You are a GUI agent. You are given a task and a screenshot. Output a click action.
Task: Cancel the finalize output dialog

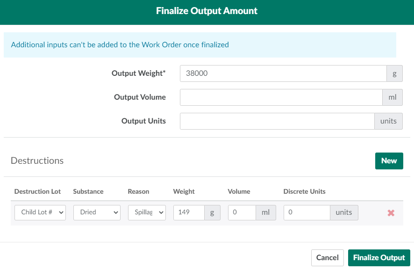click(x=327, y=257)
